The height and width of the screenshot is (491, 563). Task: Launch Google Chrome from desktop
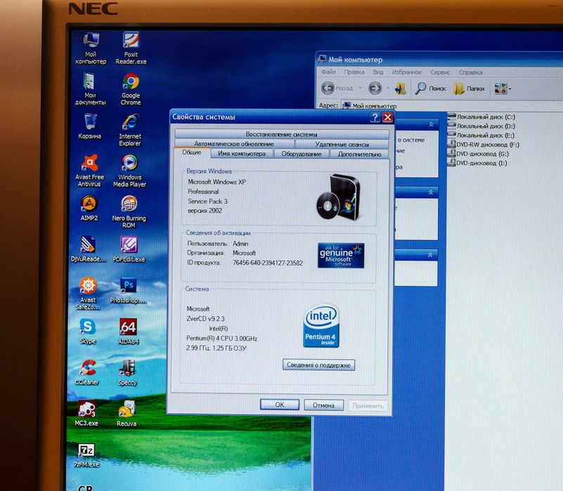(x=131, y=89)
